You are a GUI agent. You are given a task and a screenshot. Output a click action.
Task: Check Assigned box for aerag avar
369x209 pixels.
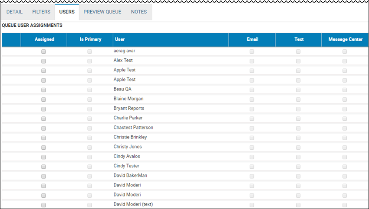pyautogui.click(x=43, y=51)
